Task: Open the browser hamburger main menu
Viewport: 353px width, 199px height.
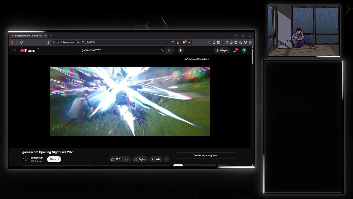Action: tap(250, 42)
